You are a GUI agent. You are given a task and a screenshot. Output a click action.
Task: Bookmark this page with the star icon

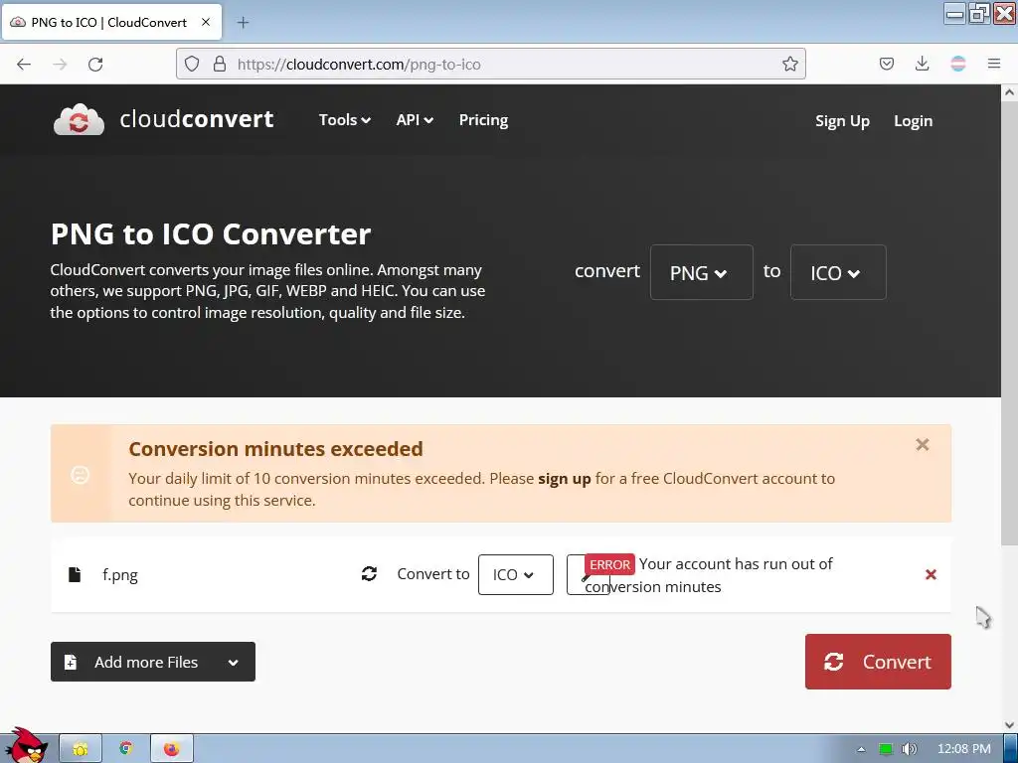point(789,64)
